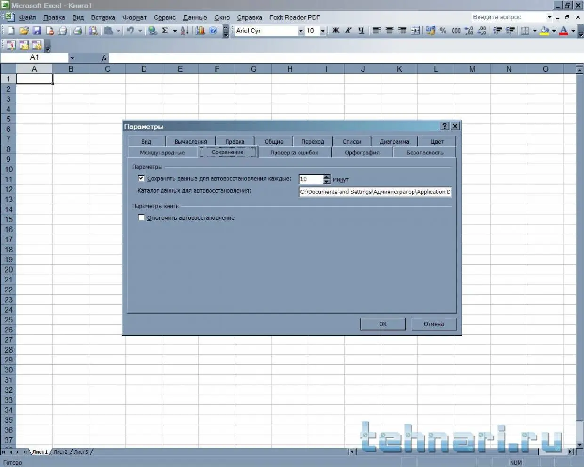This screenshot has width=584, height=467.
Task: Align cell text to the right
Action: pos(402,31)
